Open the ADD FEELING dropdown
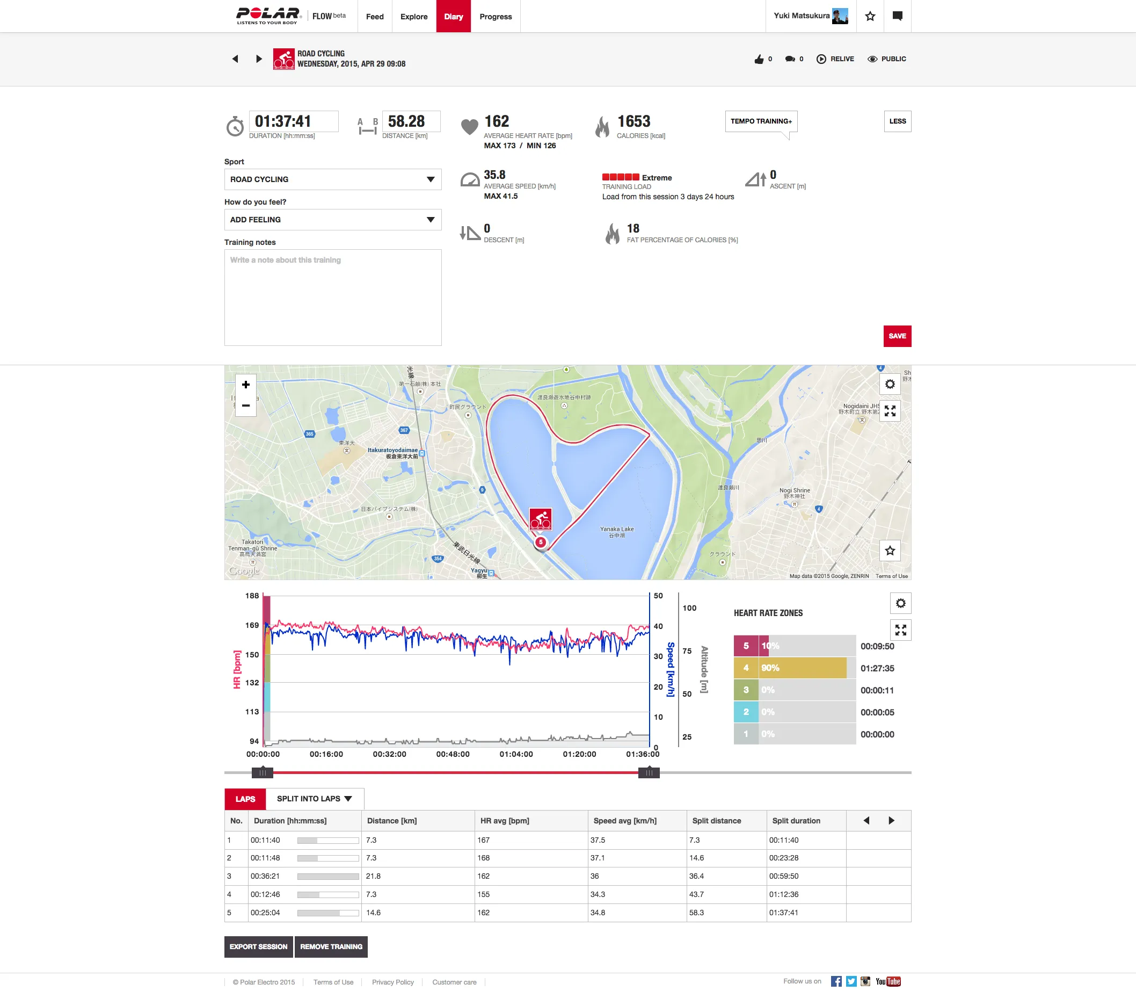 [x=332, y=220]
